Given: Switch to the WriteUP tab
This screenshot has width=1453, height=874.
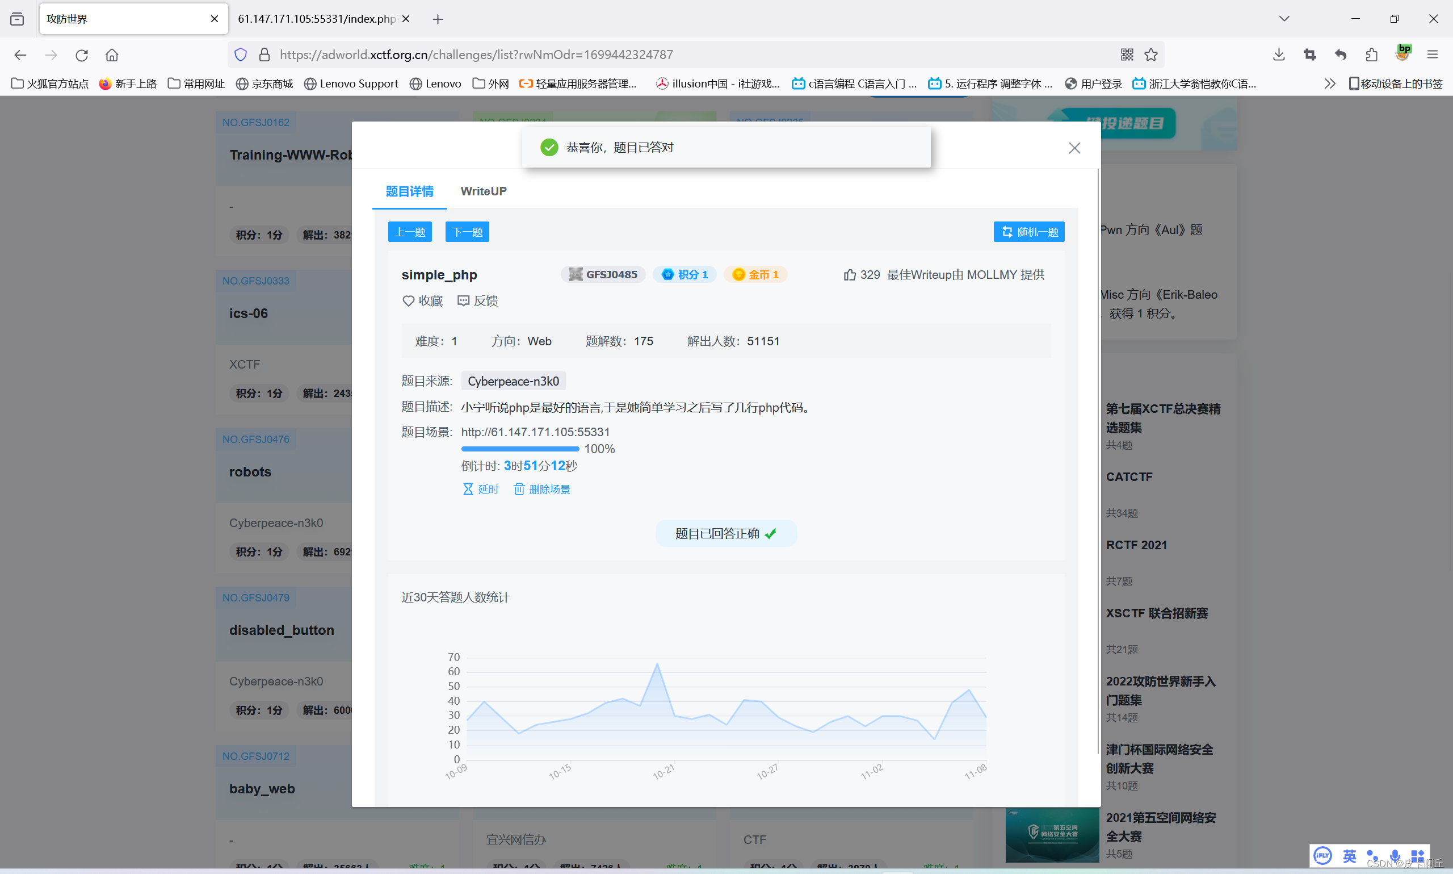Looking at the screenshot, I should pos(483,191).
